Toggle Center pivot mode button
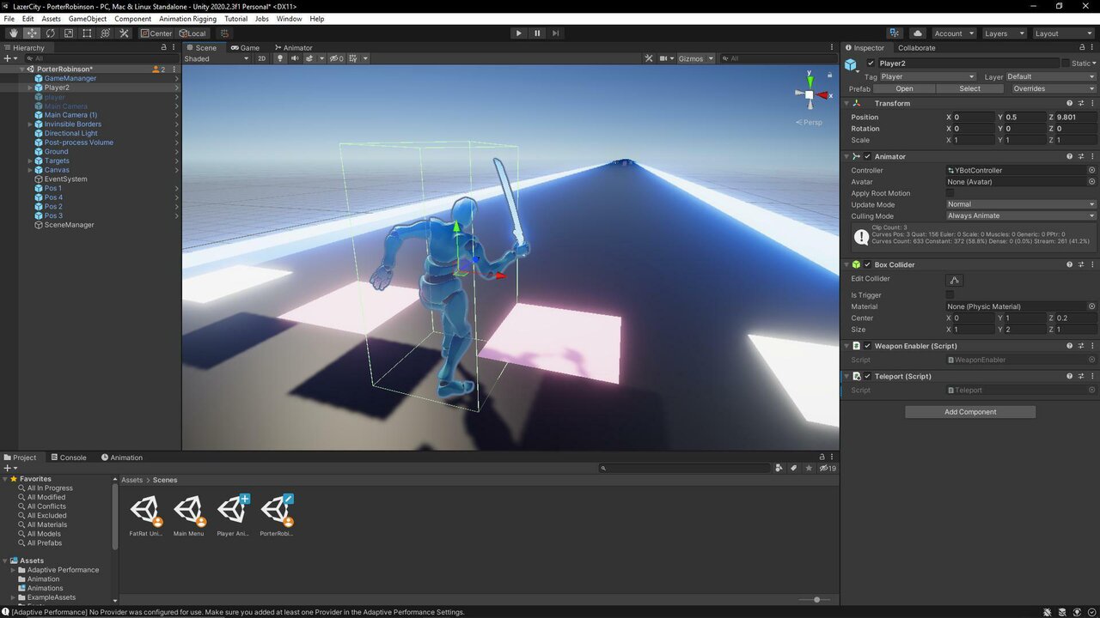This screenshot has height=618, width=1100. [x=156, y=33]
